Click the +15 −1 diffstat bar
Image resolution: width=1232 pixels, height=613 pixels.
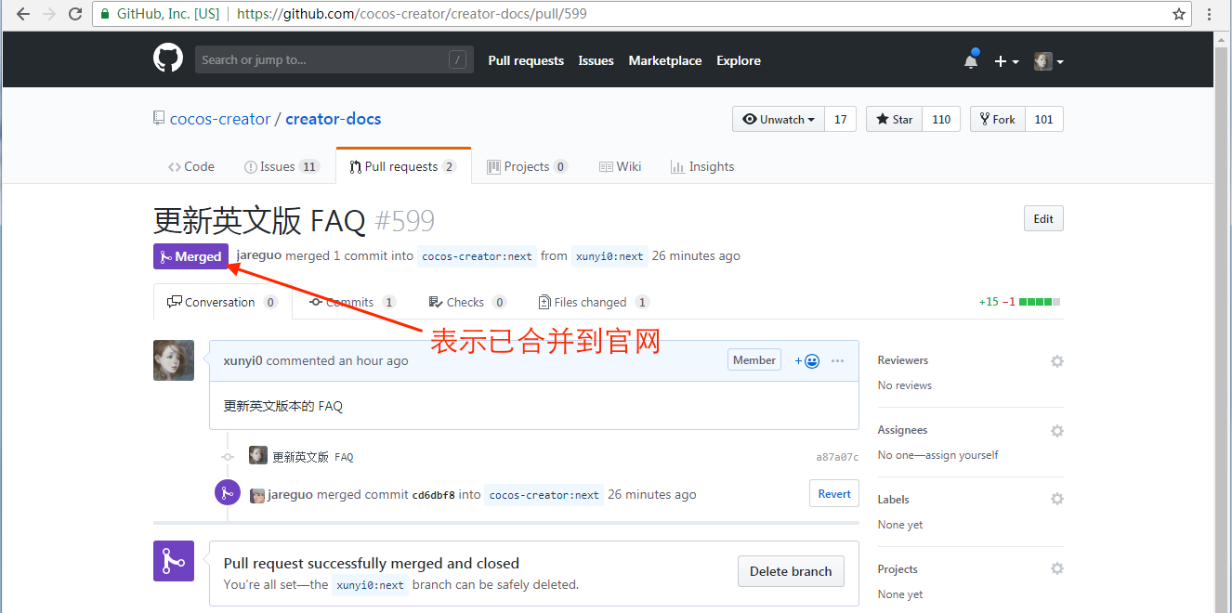(x=1019, y=302)
